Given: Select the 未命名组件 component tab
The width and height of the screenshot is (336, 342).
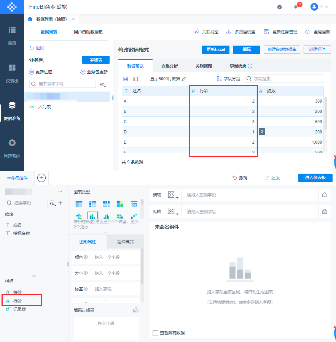Looking at the screenshot, I should tap(17, 178).
